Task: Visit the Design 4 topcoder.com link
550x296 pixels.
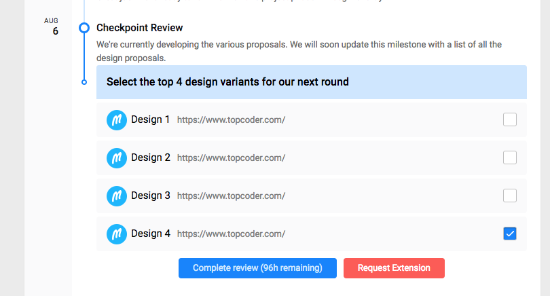Action: point(231,234)
